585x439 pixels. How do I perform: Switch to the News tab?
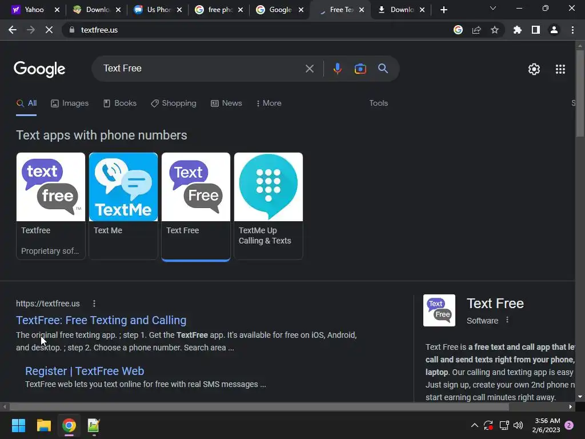[226, 103]
